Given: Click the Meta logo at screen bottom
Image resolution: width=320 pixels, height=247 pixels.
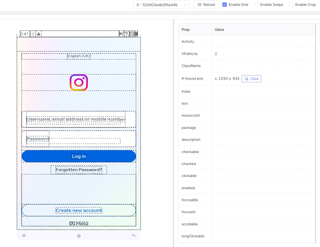Looking at the screenshot, I should tap(79, 223).
